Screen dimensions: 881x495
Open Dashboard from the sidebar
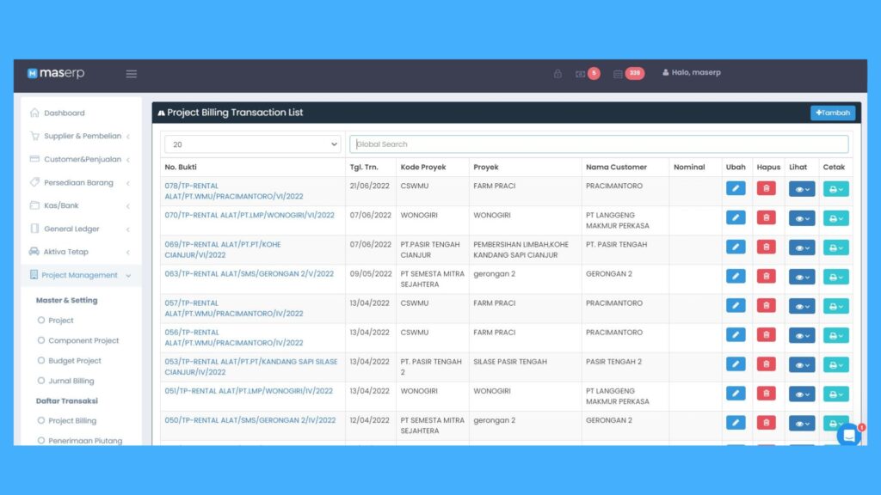tap(64, 113)
